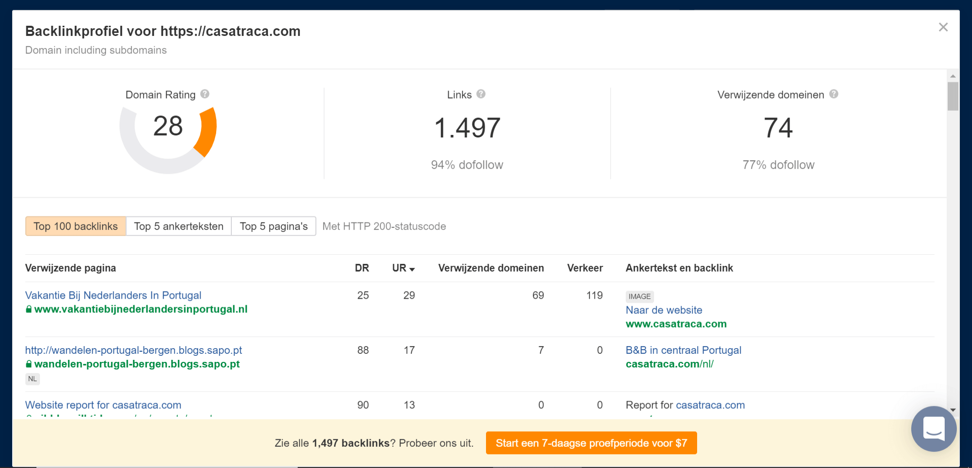Click referring domains value 69
The width and height of the screenshot is (972, 468).
(538, 295)
